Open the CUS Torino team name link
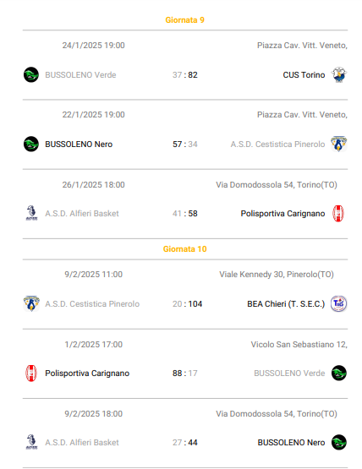This screenshot has height=469, width=362. (x=304, y=74)
